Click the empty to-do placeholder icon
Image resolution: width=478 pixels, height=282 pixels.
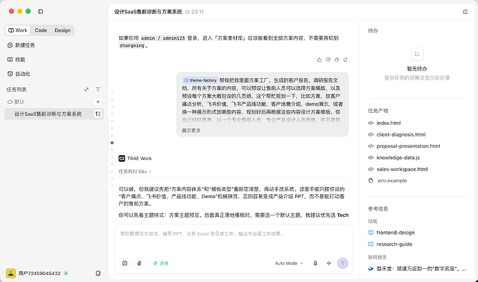pyautogui.click(x=417, y=54)
